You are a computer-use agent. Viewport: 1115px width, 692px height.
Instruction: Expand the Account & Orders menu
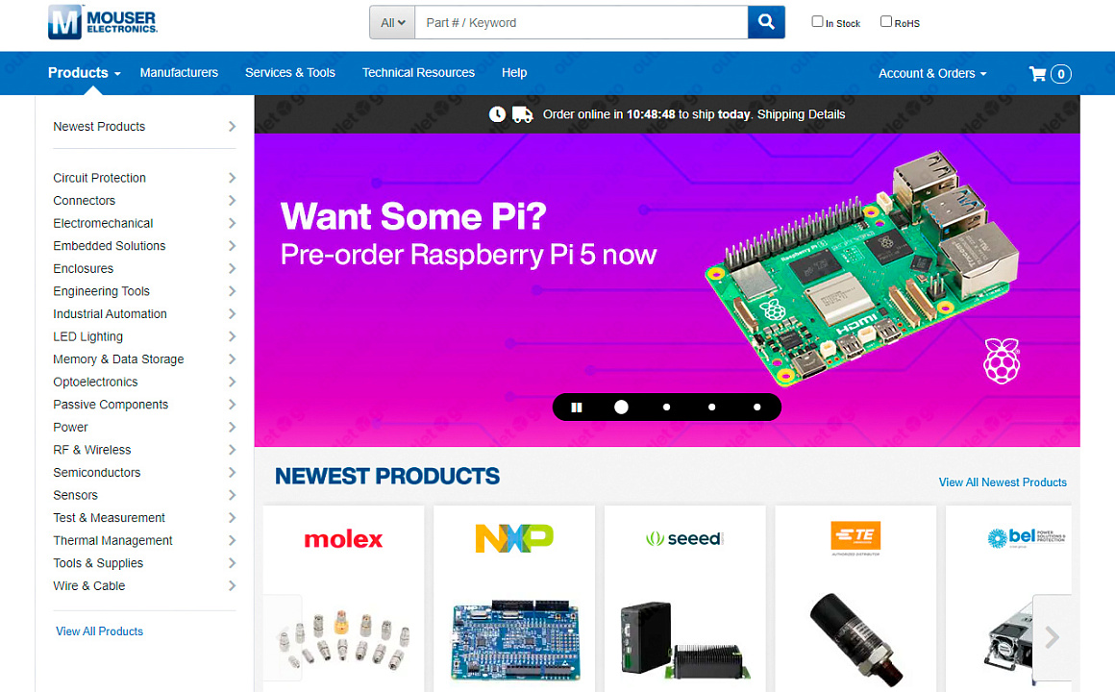(x=932, y=73)
